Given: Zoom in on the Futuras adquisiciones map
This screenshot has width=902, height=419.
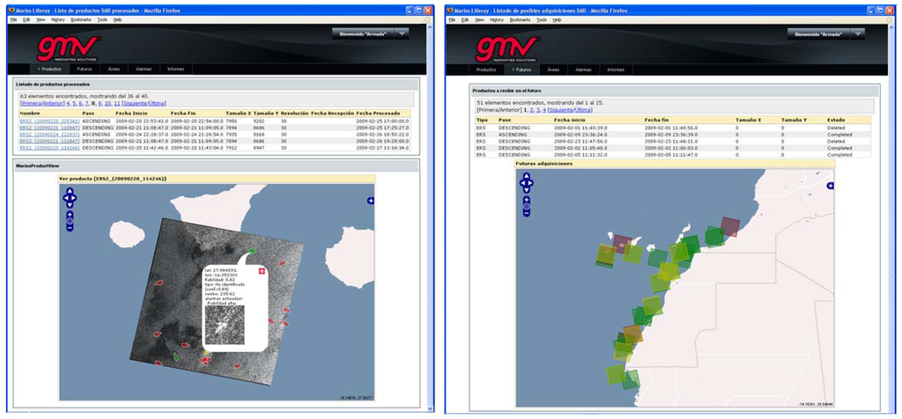Looking at the screenshot, I should tap(527, 200).
